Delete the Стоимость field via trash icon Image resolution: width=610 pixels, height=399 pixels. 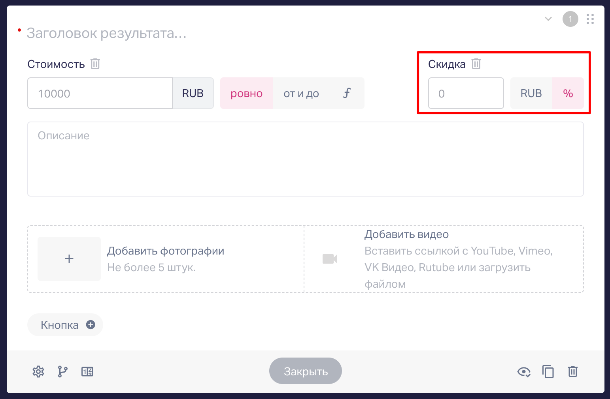(95, 64)
